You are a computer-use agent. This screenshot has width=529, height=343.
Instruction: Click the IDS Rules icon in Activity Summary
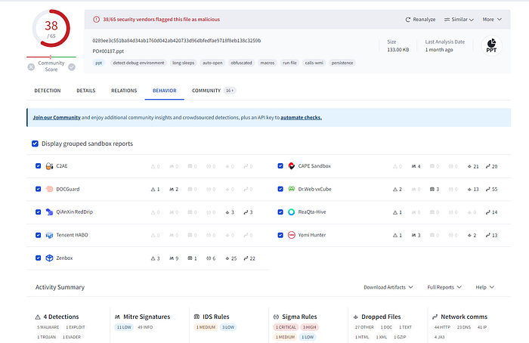pos(196,317)
